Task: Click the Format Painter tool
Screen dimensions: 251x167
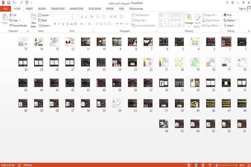Action: [x=18, y=26]
